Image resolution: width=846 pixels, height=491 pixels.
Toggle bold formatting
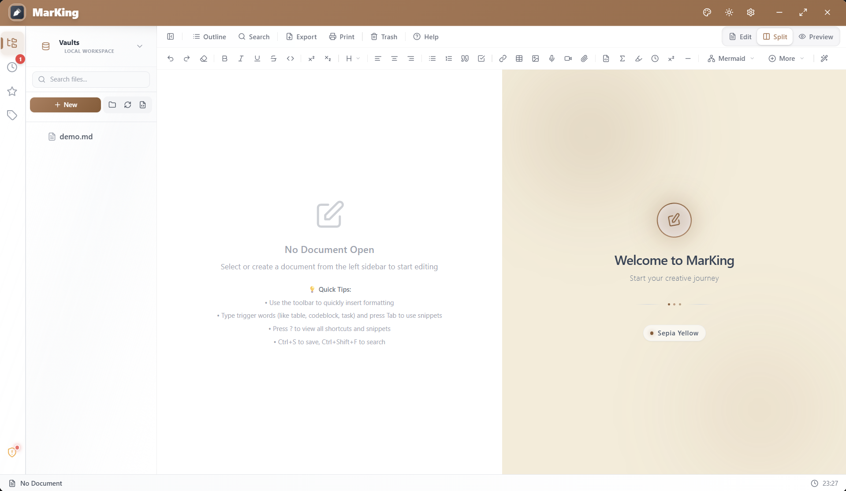(x=224, y=58)
